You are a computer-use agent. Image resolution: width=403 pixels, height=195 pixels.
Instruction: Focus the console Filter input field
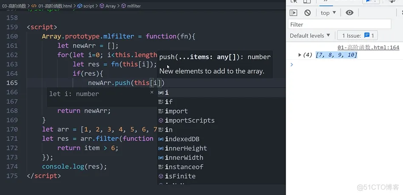point(340,24)
